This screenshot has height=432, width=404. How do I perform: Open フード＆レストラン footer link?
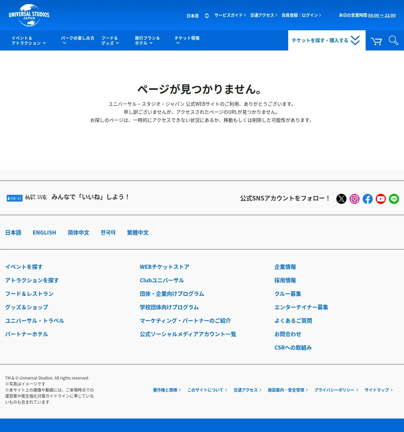coord(29,294)
